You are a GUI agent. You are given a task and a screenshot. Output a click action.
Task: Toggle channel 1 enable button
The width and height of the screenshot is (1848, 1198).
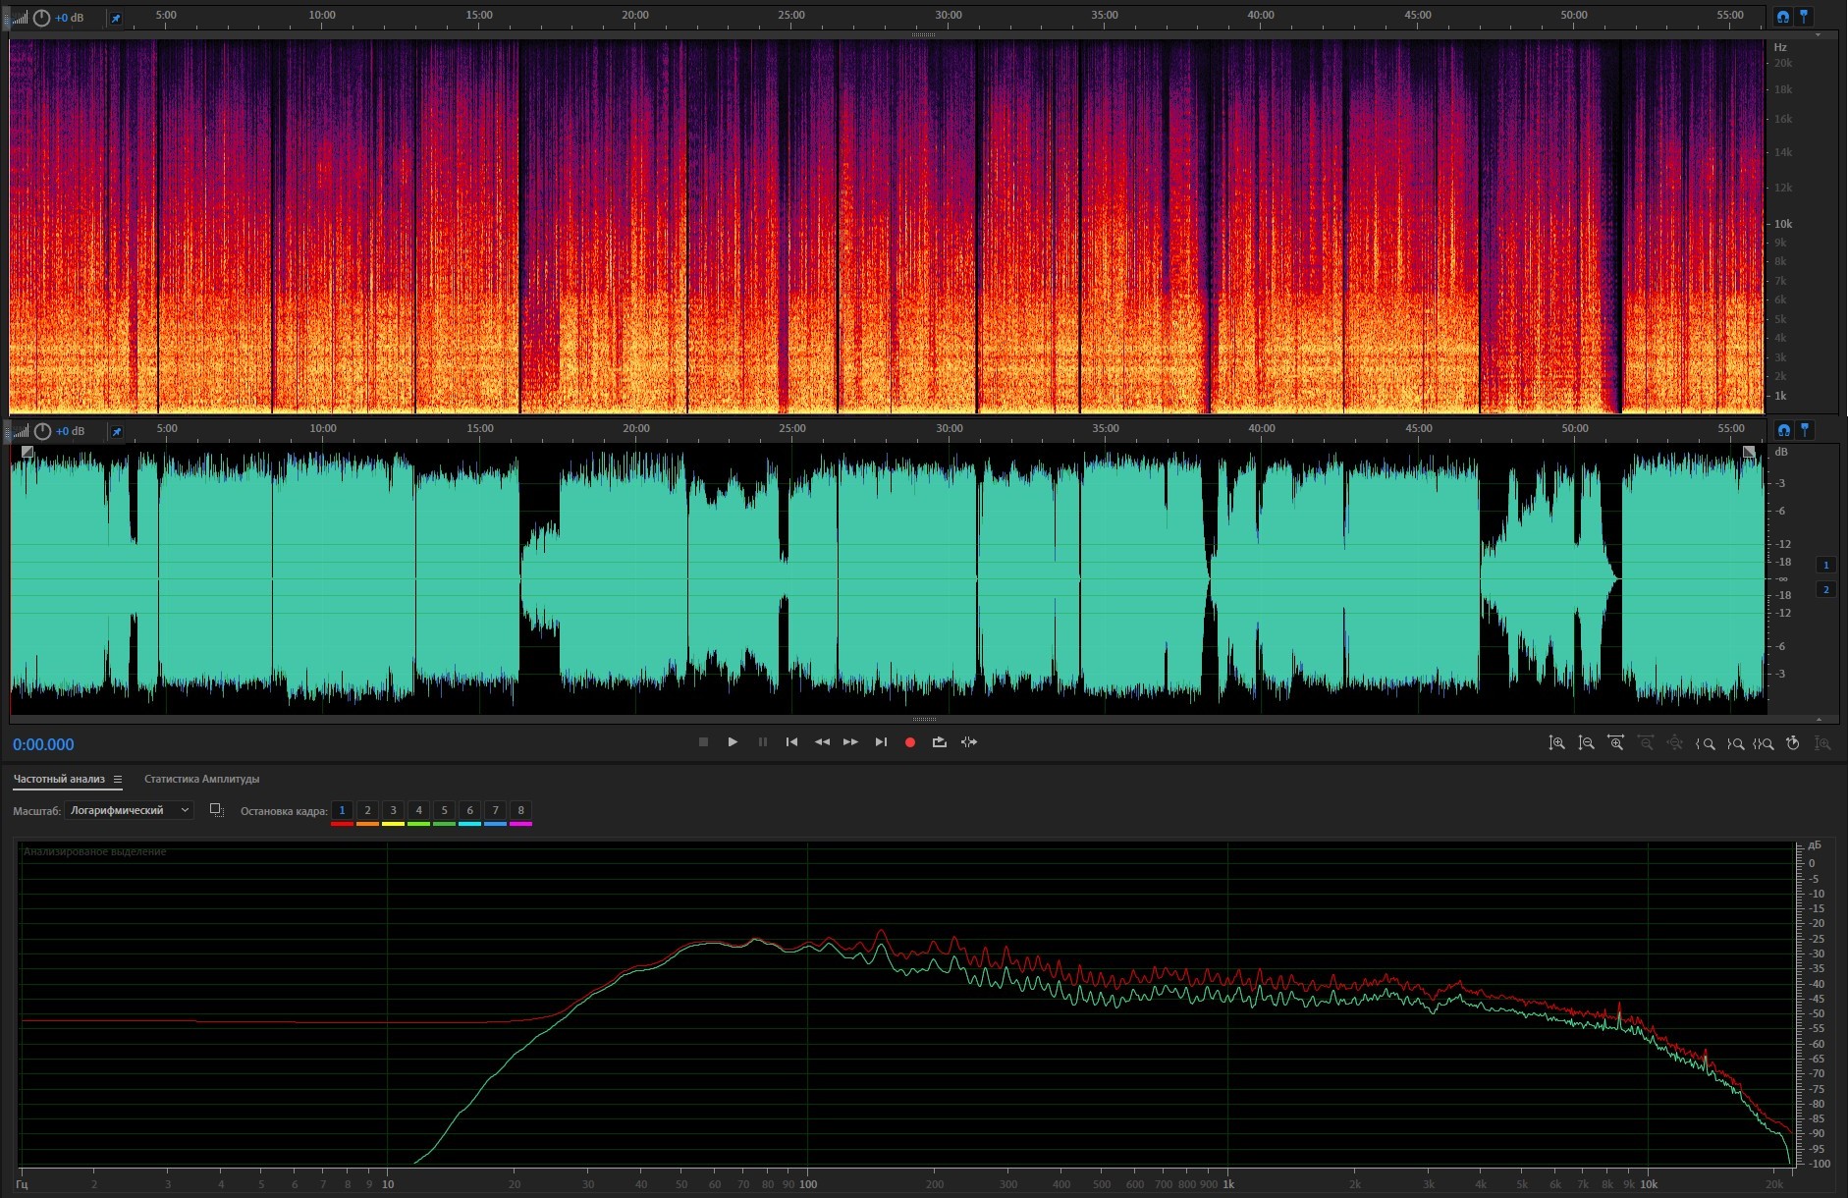(1825, 565)
